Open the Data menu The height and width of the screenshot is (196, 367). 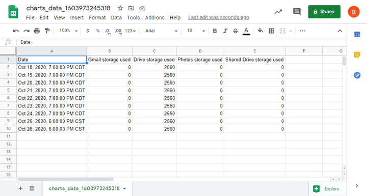click(116, 18)
